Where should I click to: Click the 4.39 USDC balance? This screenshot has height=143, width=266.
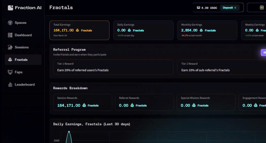point(209,8)
